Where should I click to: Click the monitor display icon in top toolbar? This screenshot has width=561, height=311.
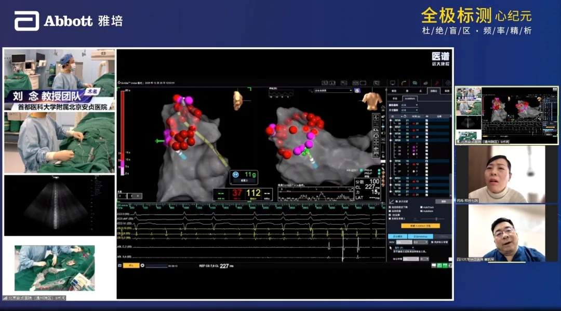[x=393, y=82]
